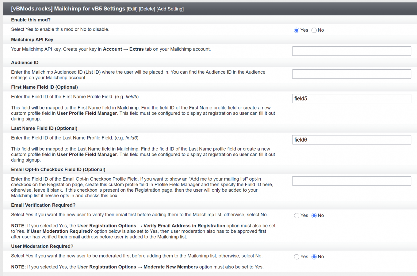Click the Mailchimp for vB5 Settings title
Image resolution: width=417 pixels, height=276 pixels.
(x=68, y=9)
